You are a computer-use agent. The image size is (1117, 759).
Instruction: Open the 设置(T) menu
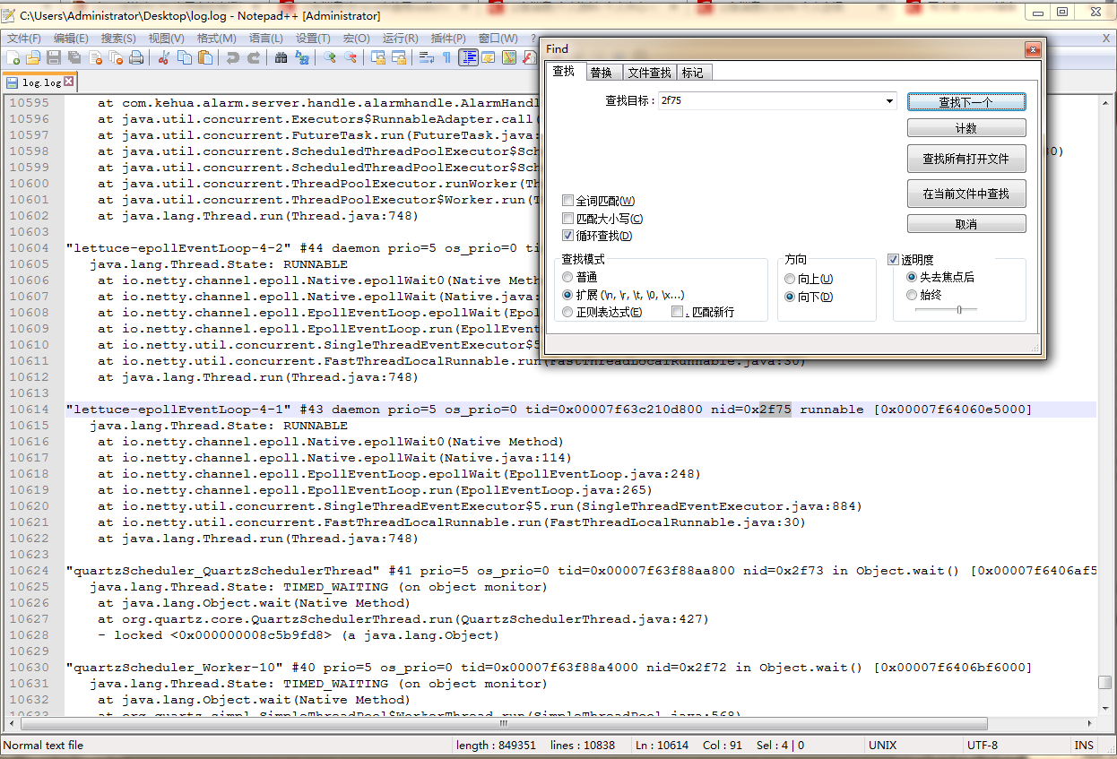pyautogui.click(x=313, y=39)
